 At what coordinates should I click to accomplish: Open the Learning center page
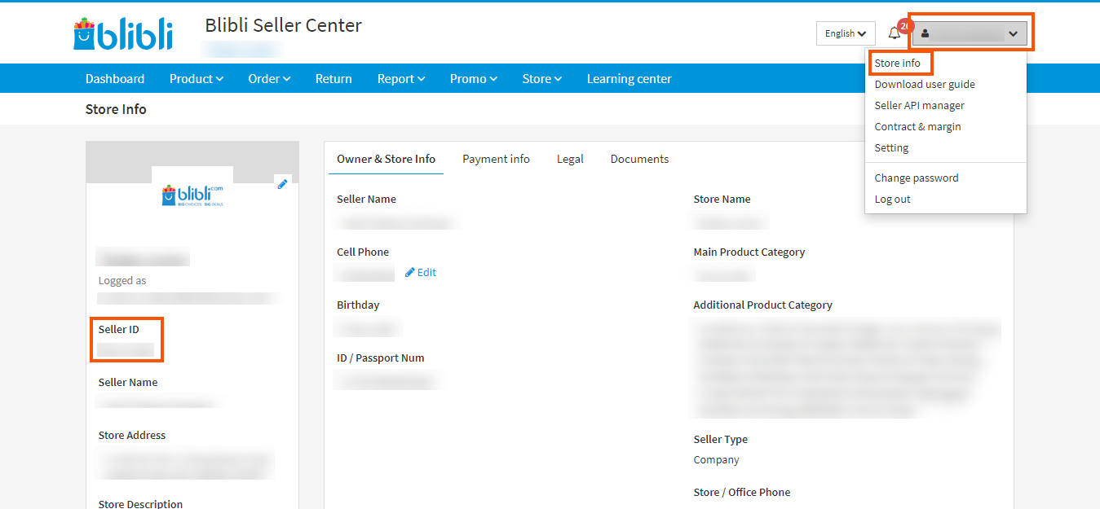coord(630,79)
